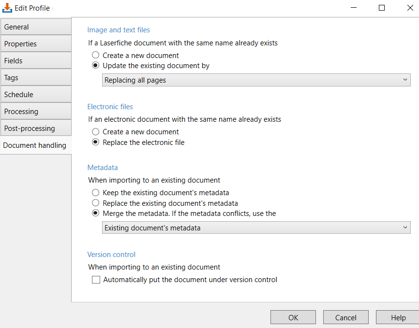Click the OK button

point(293,317)
